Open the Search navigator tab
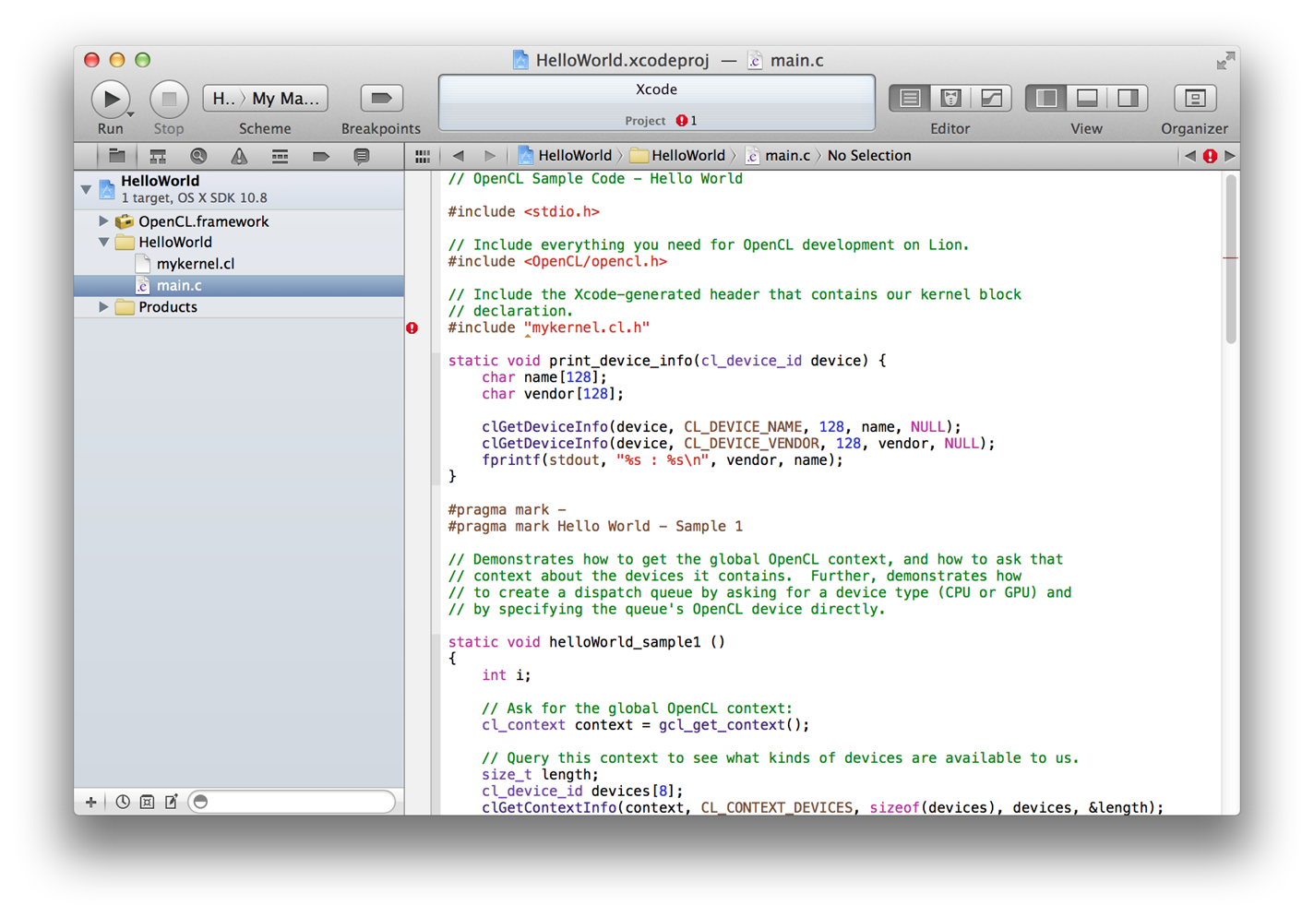 tap(198, 157)
